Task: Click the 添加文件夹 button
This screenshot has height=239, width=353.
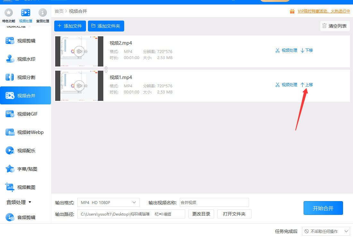Action: (x=106, y=26)
